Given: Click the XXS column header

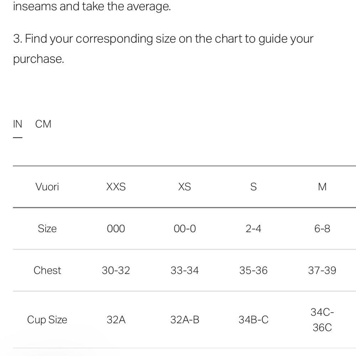Looking at the screenshot, I should (x=116, y=187).
